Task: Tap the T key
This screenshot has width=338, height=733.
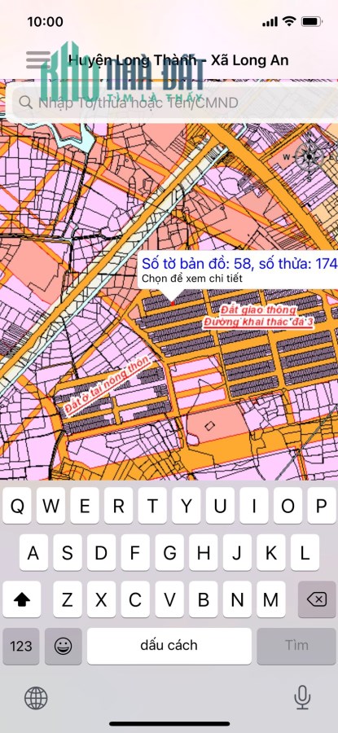Action: pyautogui.click(x=152, y=506)
